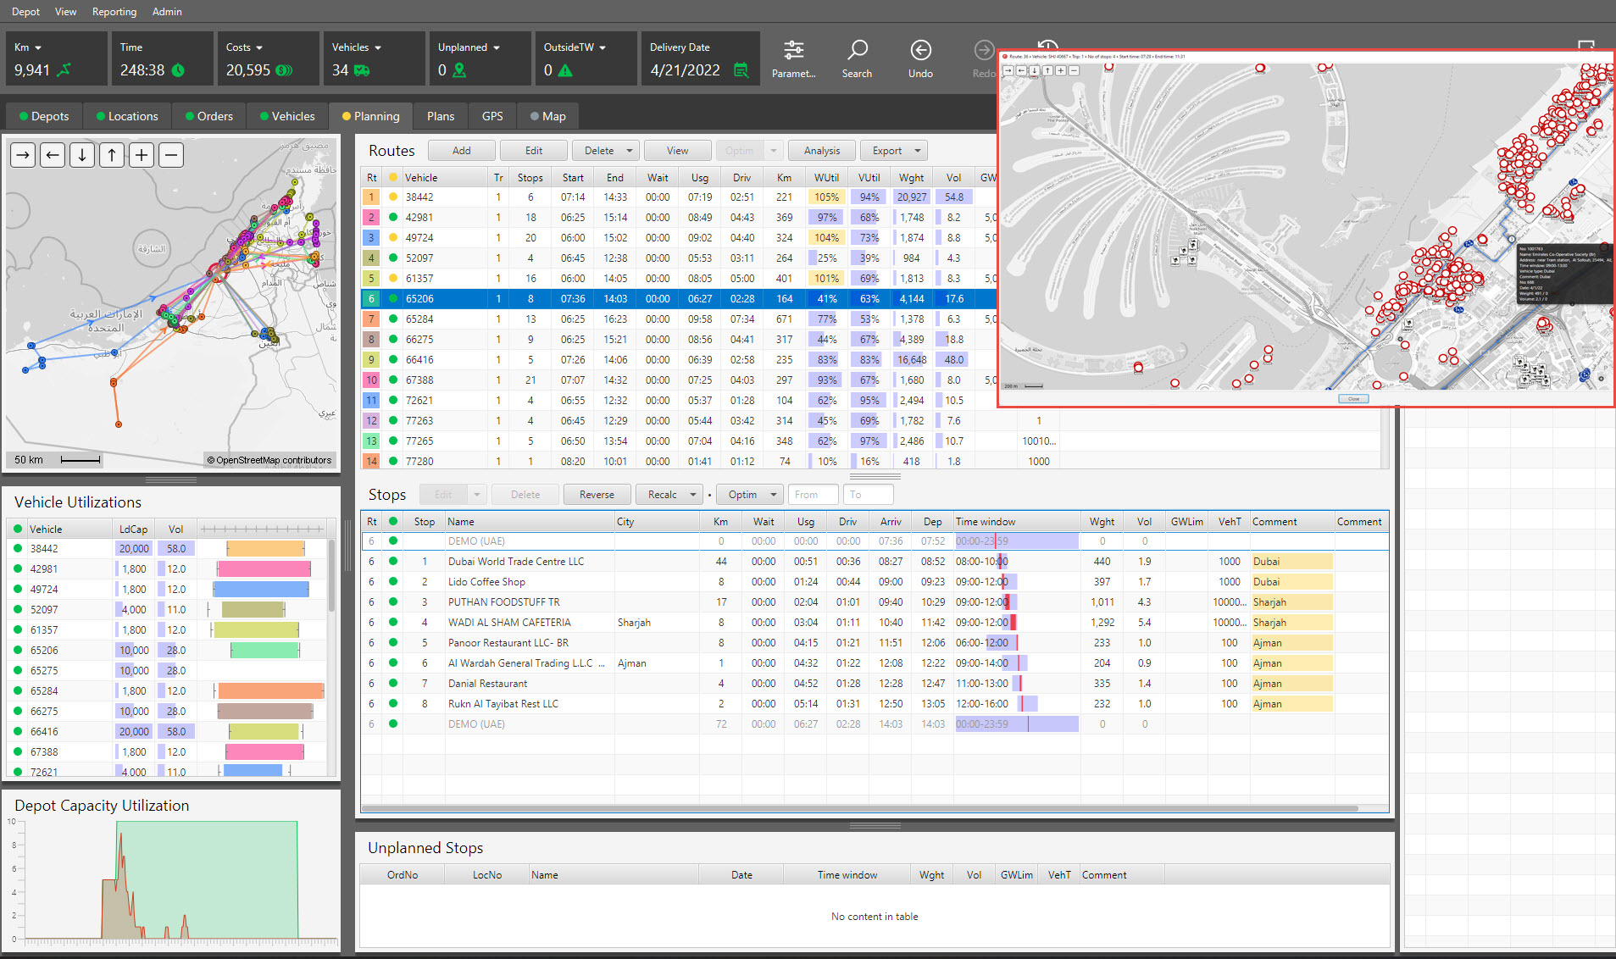Open the Reporting menu
Image resolution: width=1616 pixels, height=959 pixels.
pyautogui.click(x=114, y=12)
